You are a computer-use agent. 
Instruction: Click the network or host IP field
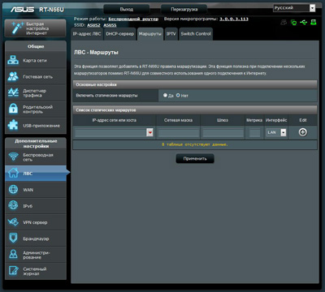click(x=110, y=132)
